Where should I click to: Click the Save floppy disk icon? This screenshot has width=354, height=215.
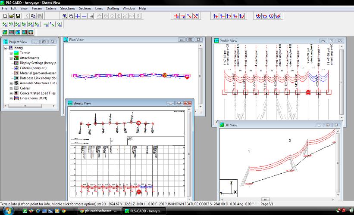pos(18,16)
